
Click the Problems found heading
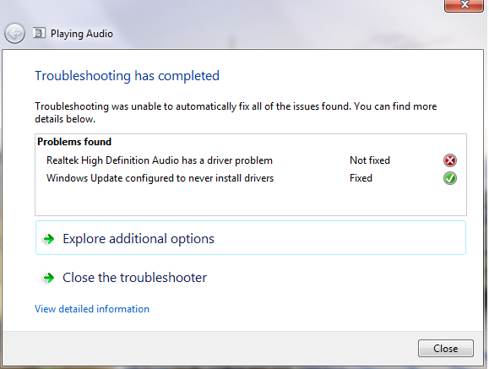point(74,142)
